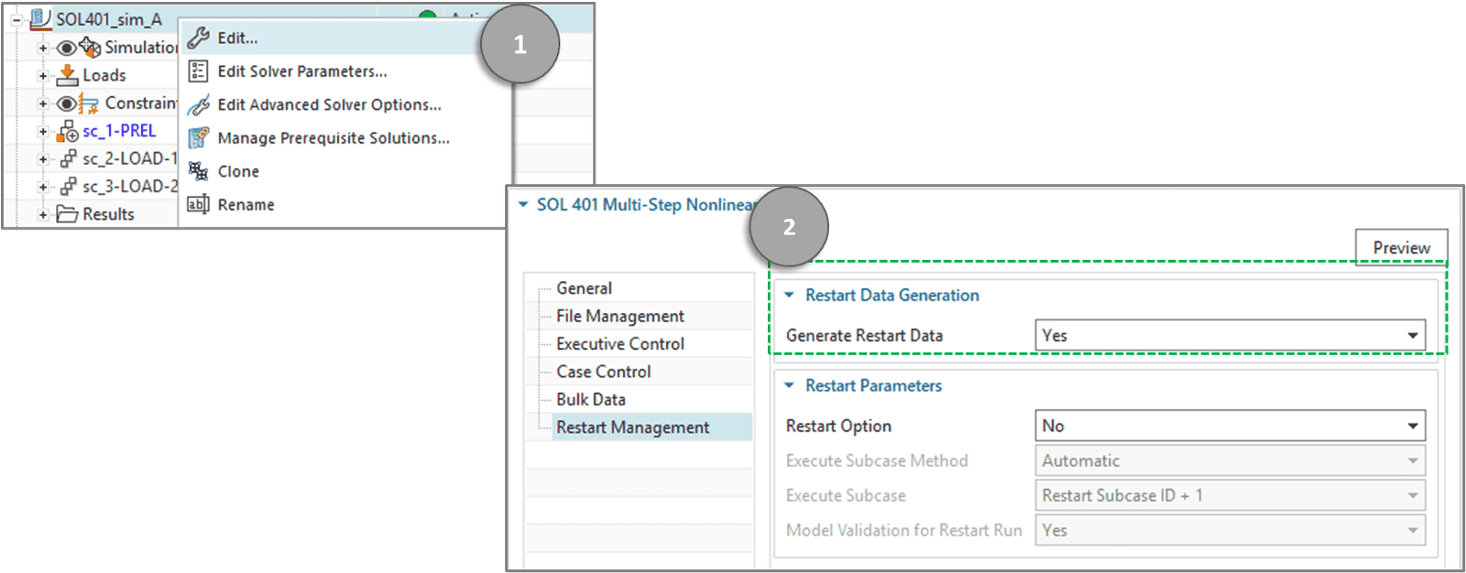
Task: Click the sc_2-LOAD-1 subcase icon
Action: point(69,159)
